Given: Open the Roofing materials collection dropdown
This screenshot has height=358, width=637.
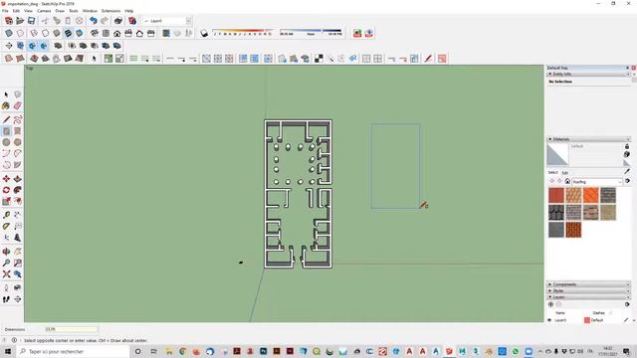Looking at the screenshot, I should point(597,181).
